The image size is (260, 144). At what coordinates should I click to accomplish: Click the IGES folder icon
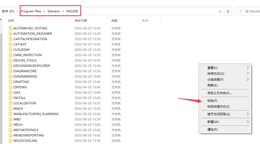(x=10, y=93)
